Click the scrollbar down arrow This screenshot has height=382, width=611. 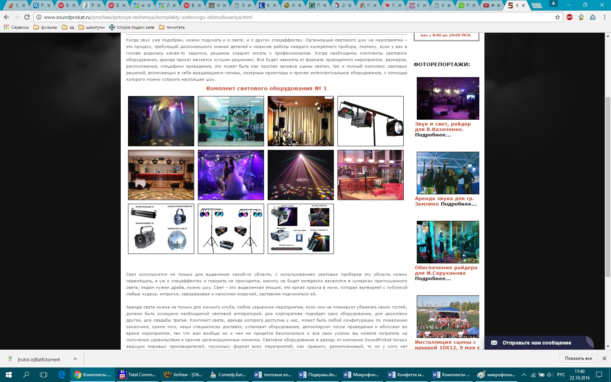point(608,347)
